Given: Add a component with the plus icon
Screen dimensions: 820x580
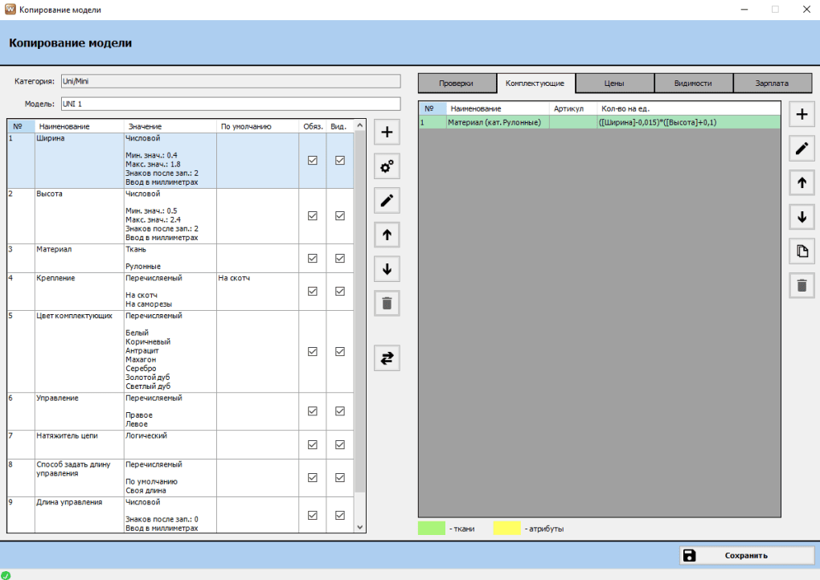Looking at the screenshot, I should click(801, 115).
